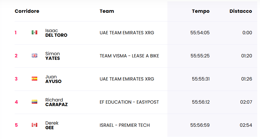Image resolution: width=260 pixels, height=139 pixels.
Task: Click EF EDUCATION - EASYPOST team name
Action: (129, 102)
